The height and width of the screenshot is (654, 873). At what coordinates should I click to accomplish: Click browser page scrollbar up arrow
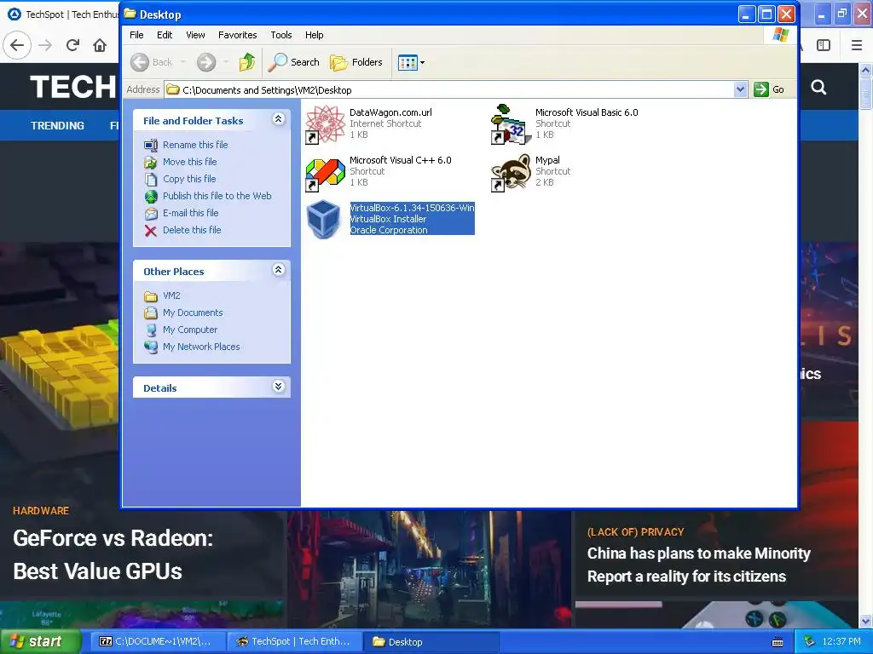click(x=865, y=70)
